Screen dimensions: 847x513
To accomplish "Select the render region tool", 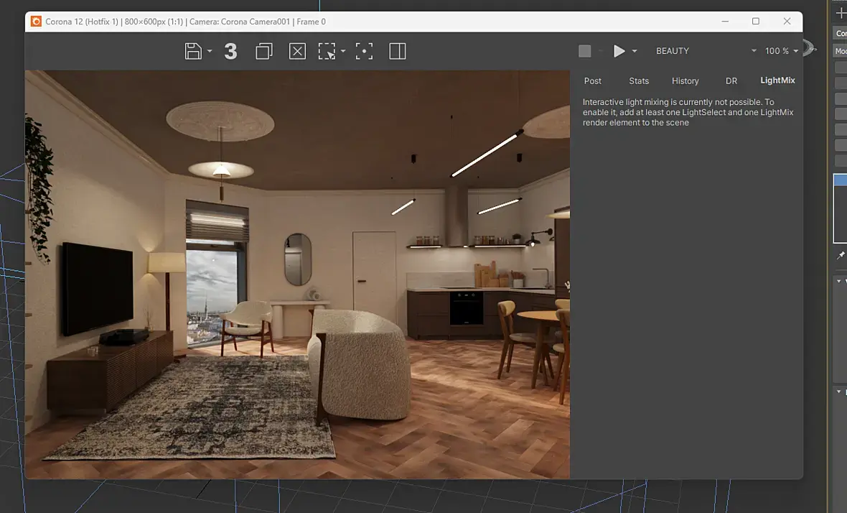I will [x=327, y=51].
